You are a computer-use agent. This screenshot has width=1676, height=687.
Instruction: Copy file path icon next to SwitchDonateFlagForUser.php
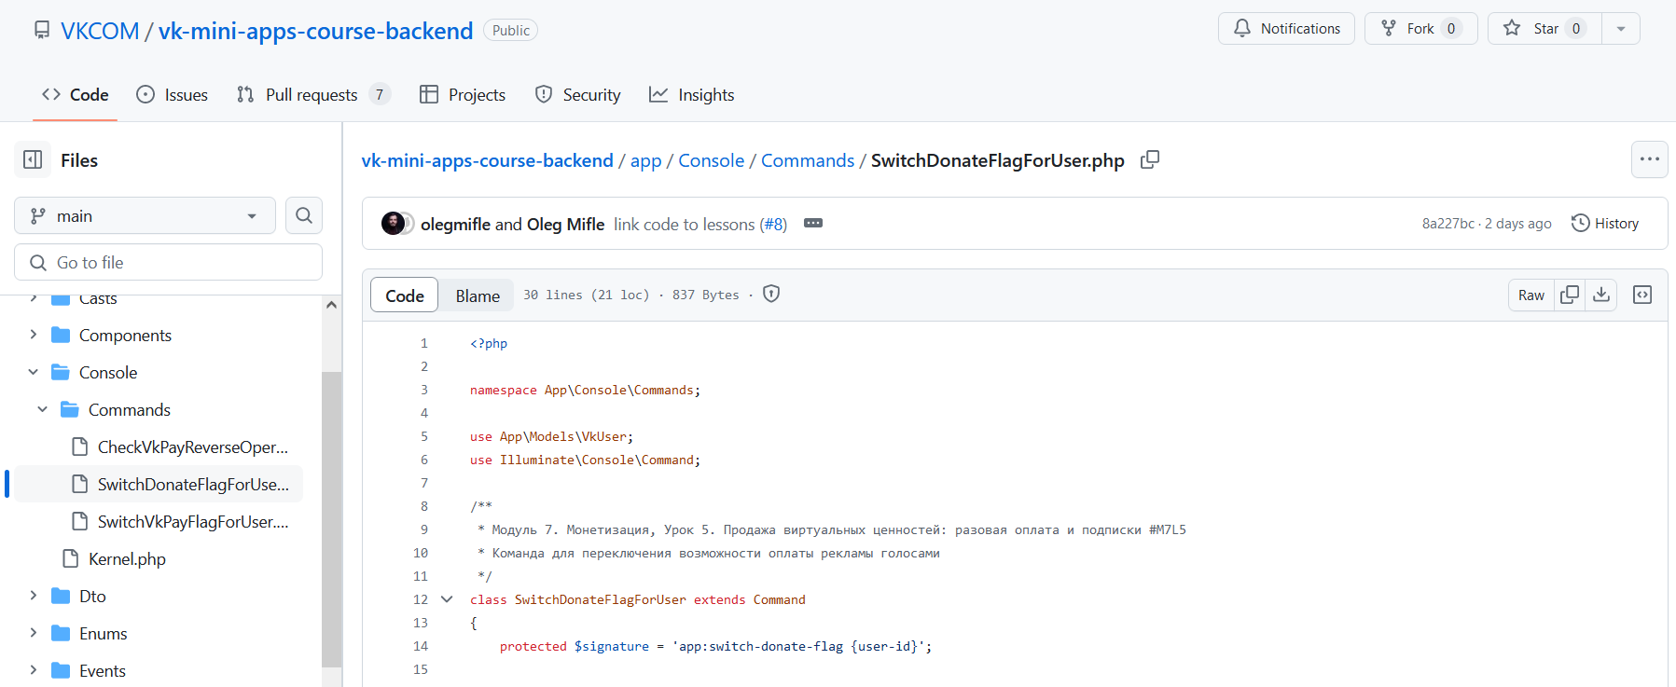pos(1150,159)
